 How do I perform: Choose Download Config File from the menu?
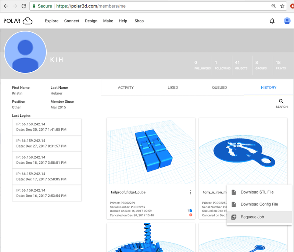tap(259, 204)
